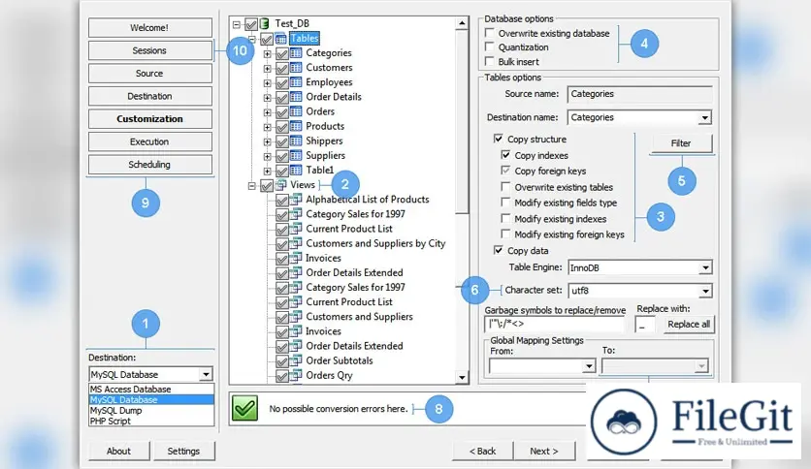This screenshot has width=811, height=469.
Task: Click the Customers and Suppliers by City view icon
Action: [296, 243]
